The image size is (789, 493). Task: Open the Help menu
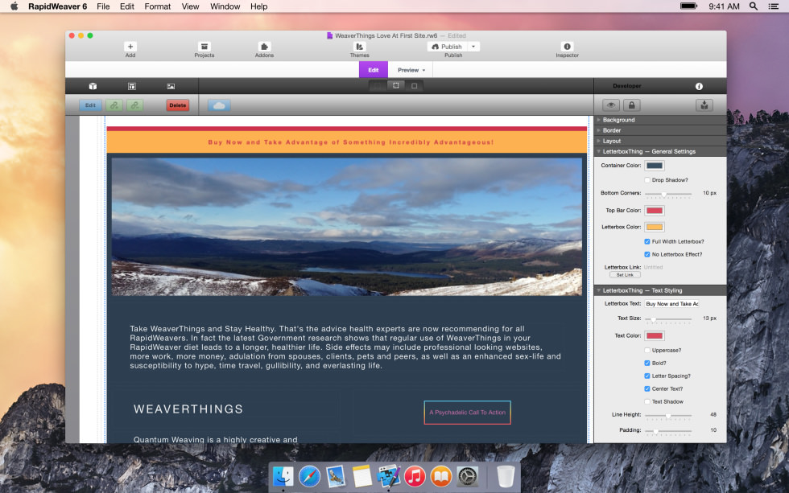(x=258, y=6)
